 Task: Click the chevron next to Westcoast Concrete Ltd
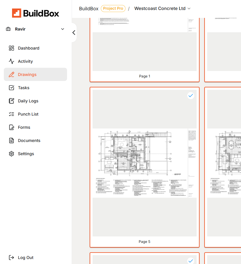point(189,9)
